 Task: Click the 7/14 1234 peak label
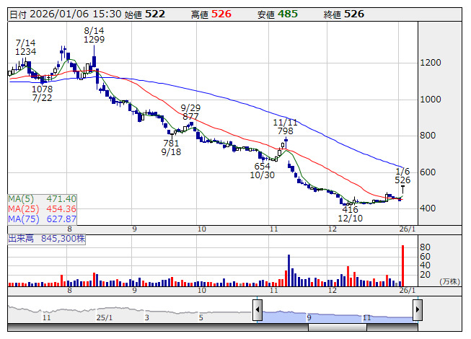point(25,47)
